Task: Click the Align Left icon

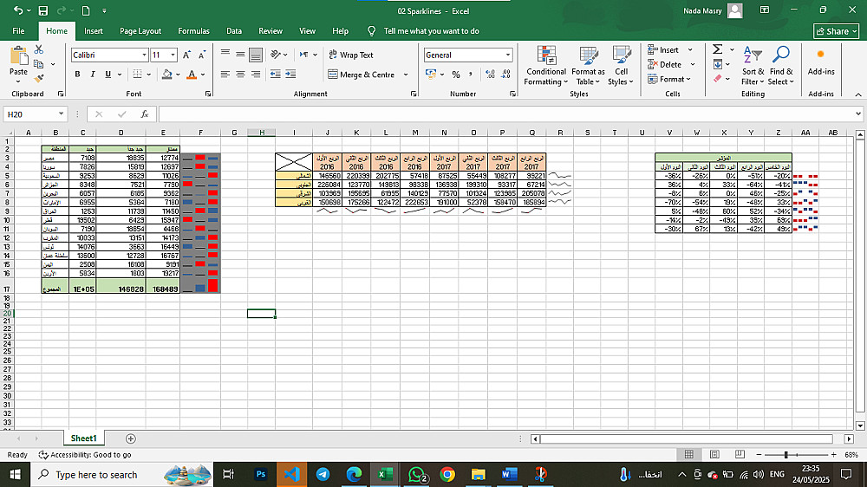Action: point(225,74)
